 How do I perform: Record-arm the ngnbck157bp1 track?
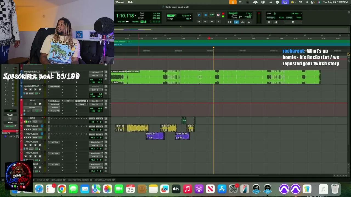pos(26,89)
